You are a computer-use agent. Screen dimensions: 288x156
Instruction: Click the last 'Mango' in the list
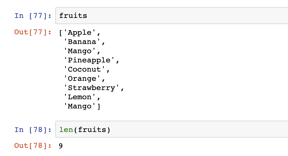[80, 106]
